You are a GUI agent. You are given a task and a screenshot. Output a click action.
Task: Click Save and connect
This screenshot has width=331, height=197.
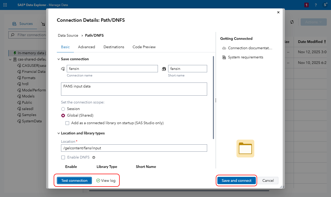[236, 180]
